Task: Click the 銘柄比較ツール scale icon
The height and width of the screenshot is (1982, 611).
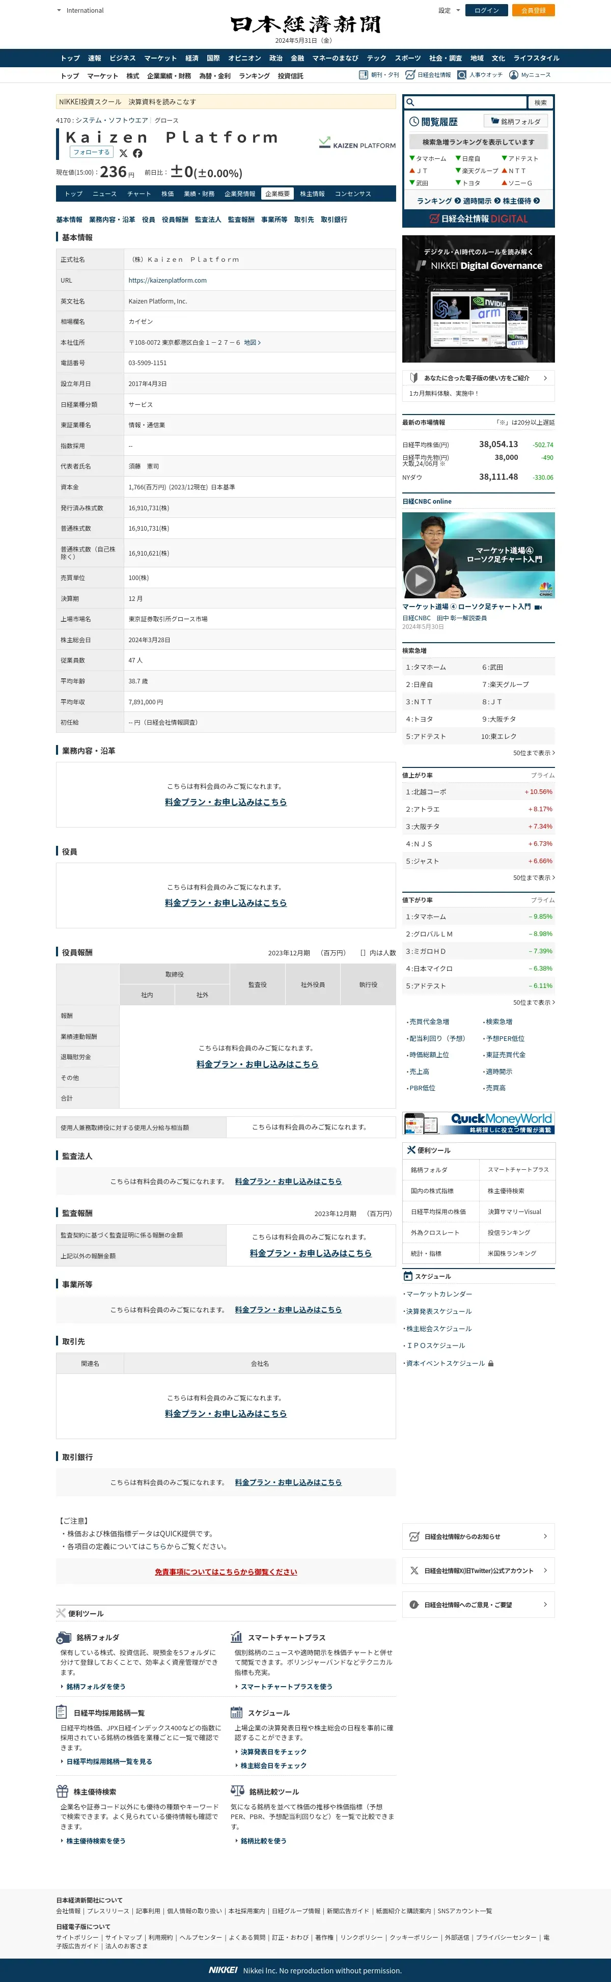Action: 237,1791
